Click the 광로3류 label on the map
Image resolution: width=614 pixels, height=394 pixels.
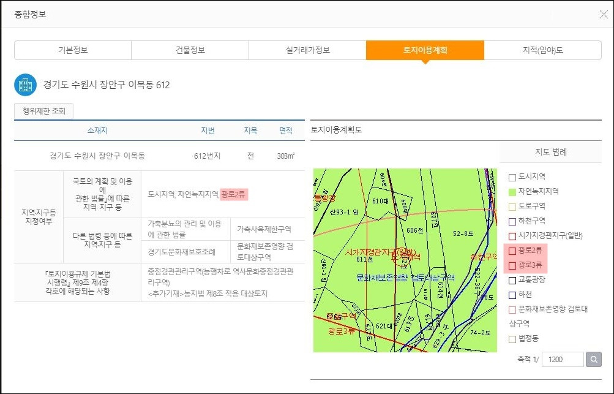pos(342,331)
